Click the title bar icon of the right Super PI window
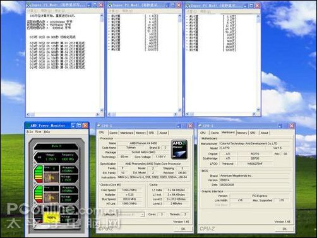 click(x=188, y=6)
